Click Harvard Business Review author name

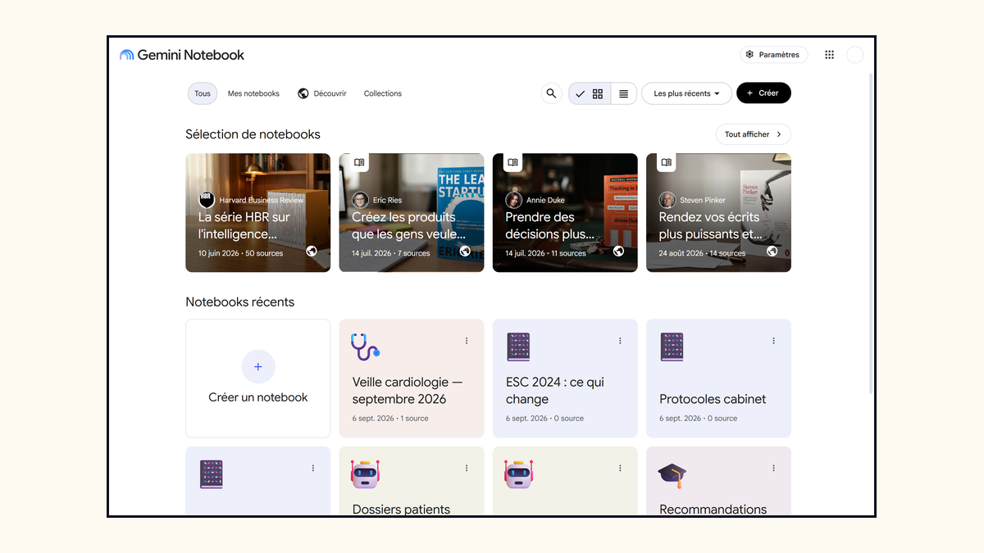pos(262,200)
